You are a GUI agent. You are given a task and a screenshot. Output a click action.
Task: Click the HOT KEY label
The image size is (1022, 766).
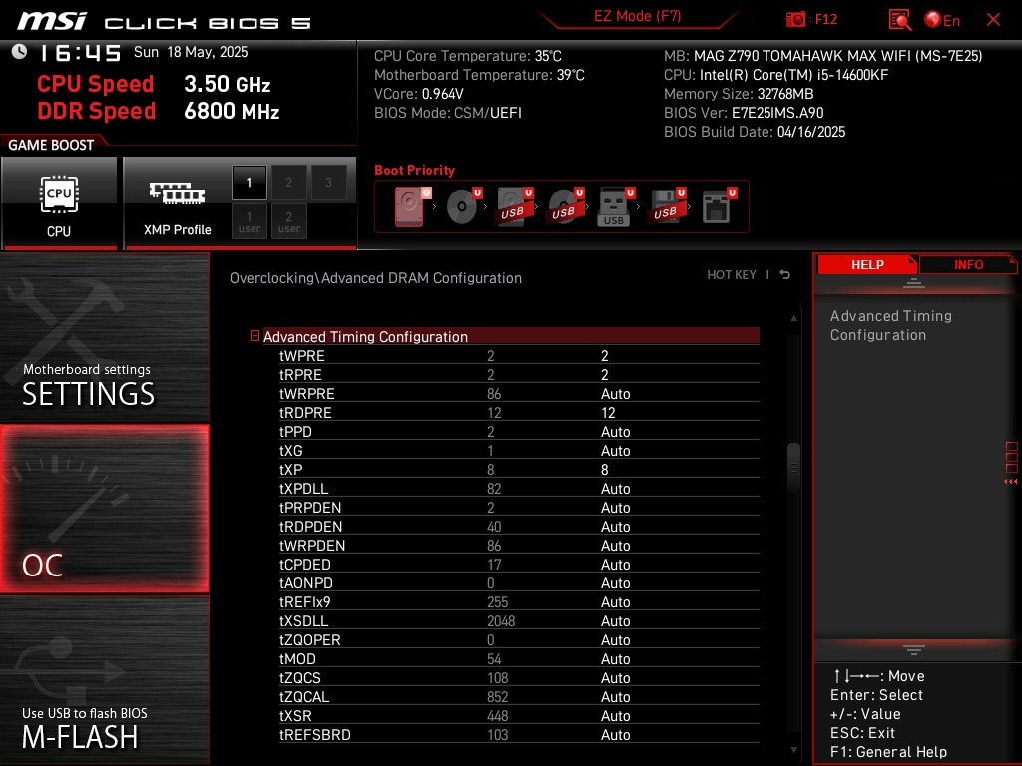(732, 275)
